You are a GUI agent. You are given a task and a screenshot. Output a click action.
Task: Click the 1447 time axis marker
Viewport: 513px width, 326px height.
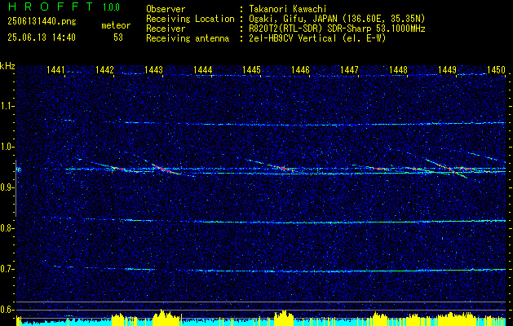[x=349, y=70]
